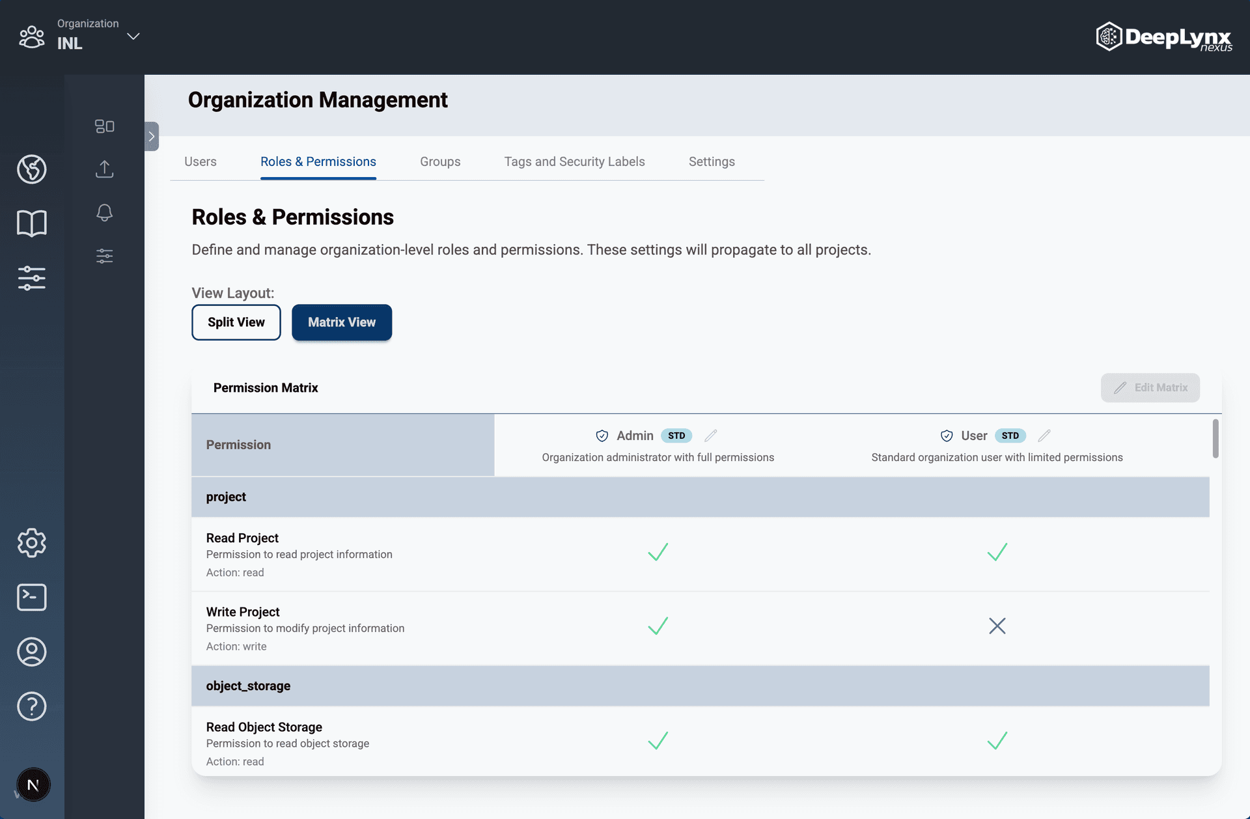The height and width of the screenshot is (819, 1250).
Task: Open the user profile circle icon
Action: [31, 652]
